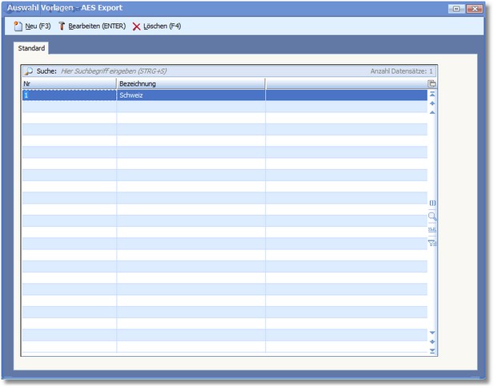
Task: Sort by the Bezeichnung column header
Action: 190,83
